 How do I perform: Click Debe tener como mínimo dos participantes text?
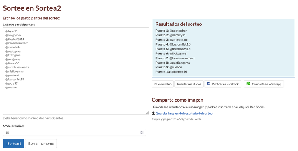[x=33, y=118]
